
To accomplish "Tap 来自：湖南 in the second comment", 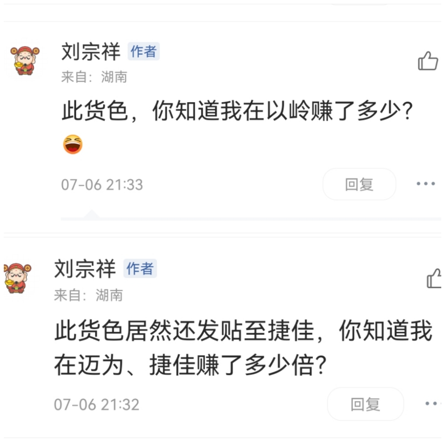I will [x=89, y=295].
